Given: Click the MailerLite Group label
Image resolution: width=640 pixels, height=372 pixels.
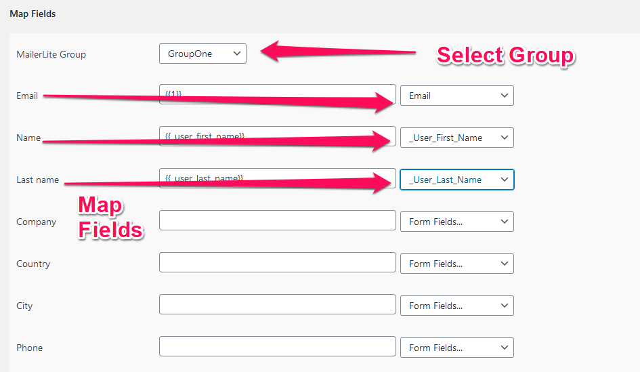Looking at the screenshot, I should point(51,54).
